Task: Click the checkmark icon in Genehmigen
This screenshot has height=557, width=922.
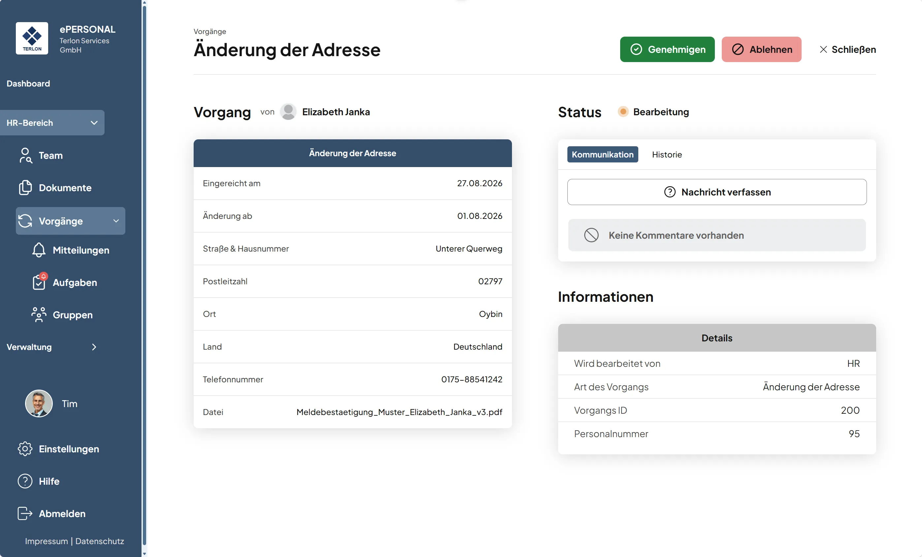Action: click(x=636, y=50)
